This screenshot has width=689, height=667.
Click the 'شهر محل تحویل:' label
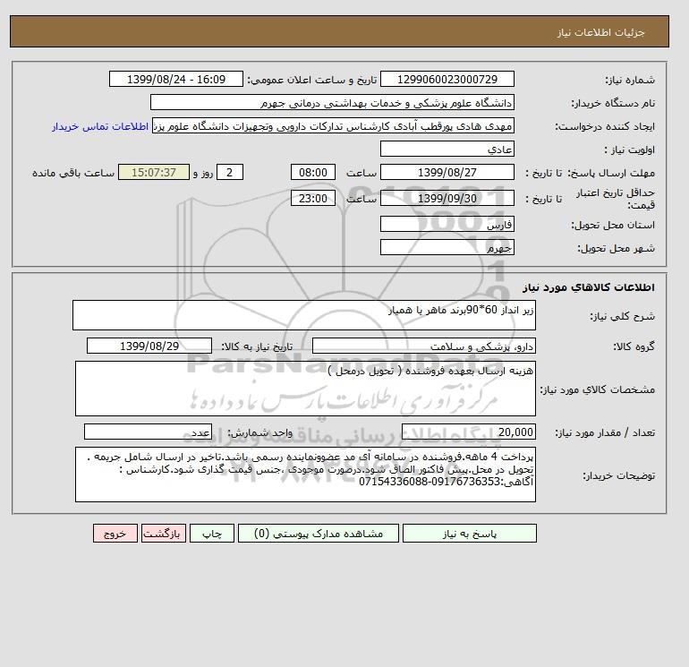(616, 248)
